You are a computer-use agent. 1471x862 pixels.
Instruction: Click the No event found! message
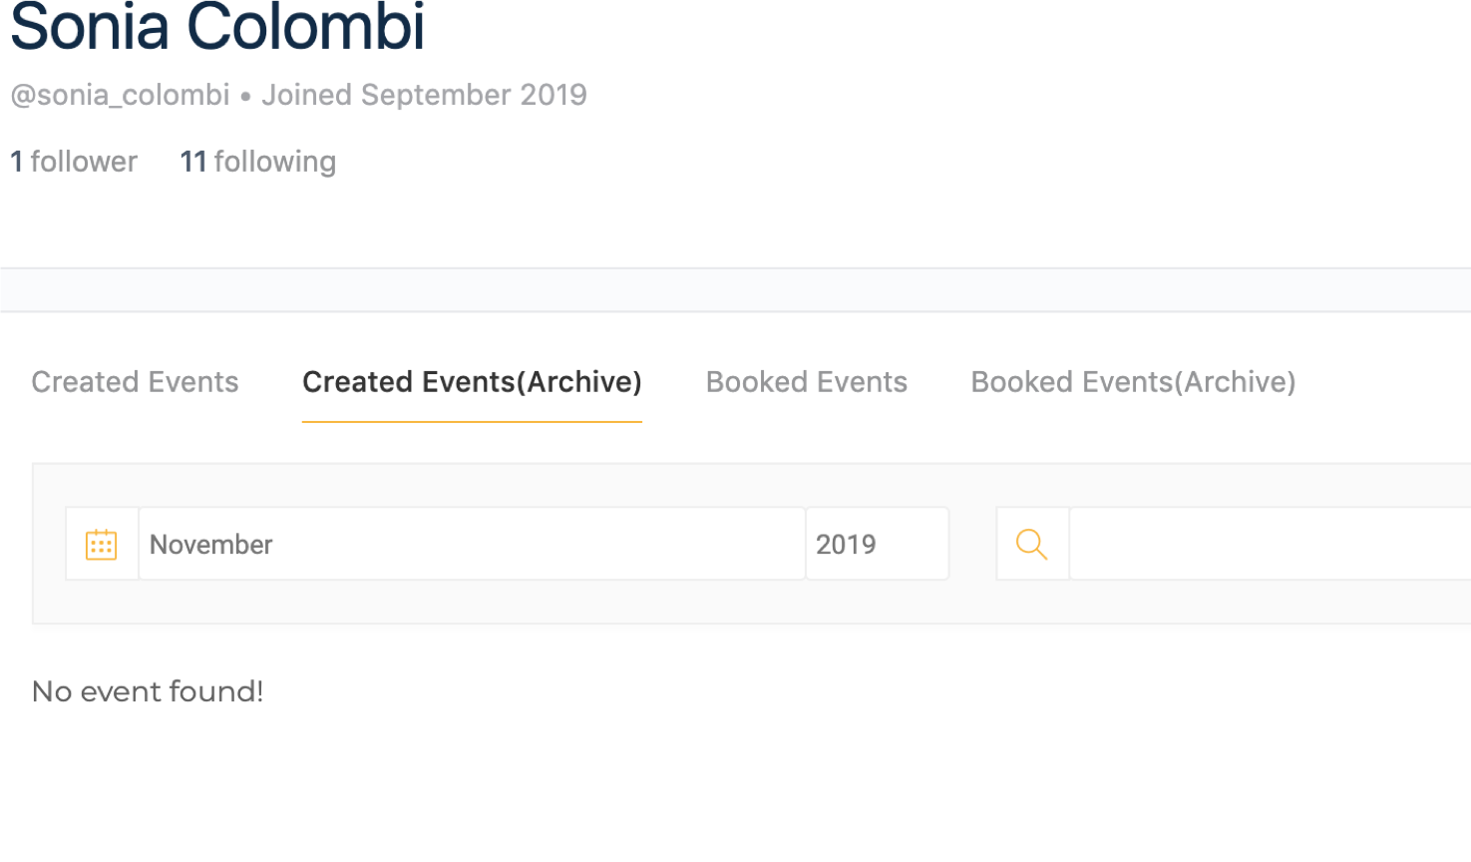tap(148, 691)
